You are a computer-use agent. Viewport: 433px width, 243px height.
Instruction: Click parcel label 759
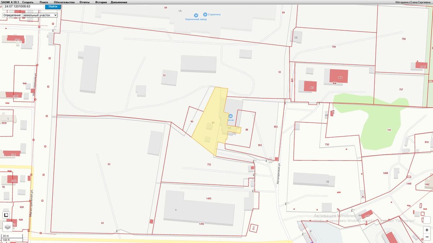point(334,47)
